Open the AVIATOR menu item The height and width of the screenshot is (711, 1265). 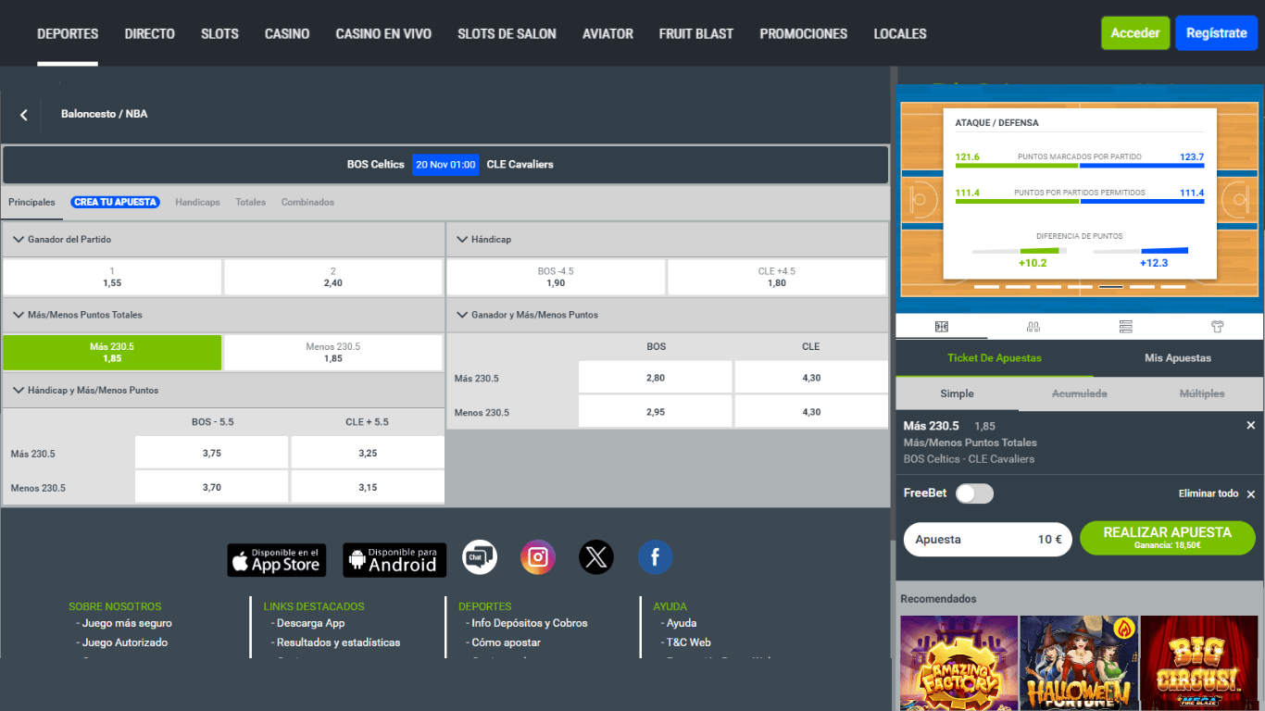coord(607,33)
